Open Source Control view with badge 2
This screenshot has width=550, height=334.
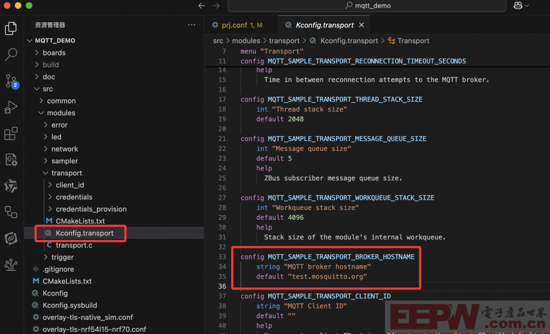tap(11, 81)
